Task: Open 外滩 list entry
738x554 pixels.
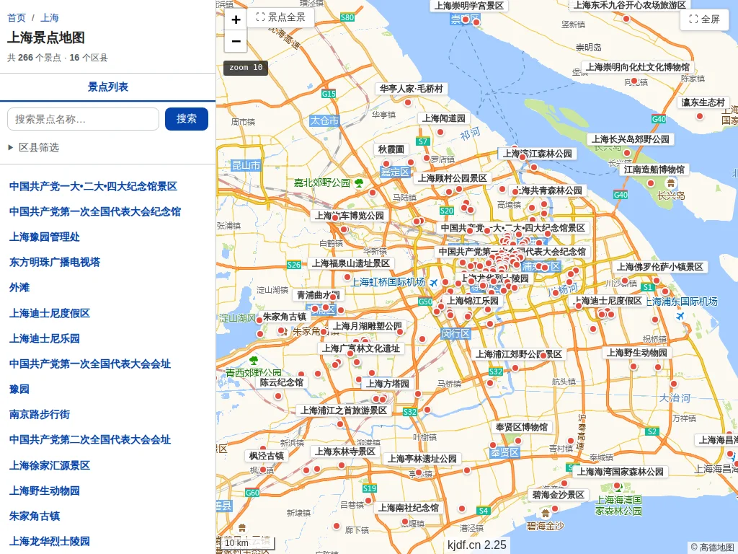Action: tap(19, 287)
